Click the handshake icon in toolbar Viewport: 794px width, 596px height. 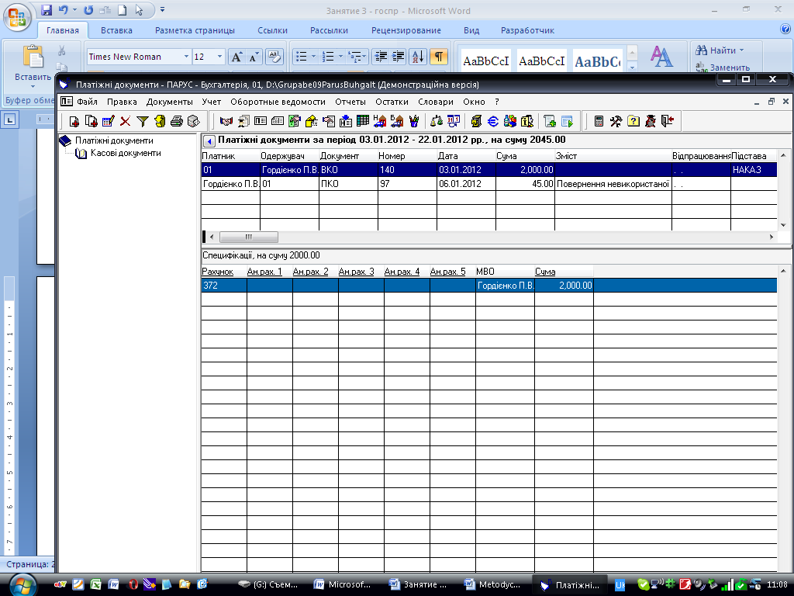(226, 121)
